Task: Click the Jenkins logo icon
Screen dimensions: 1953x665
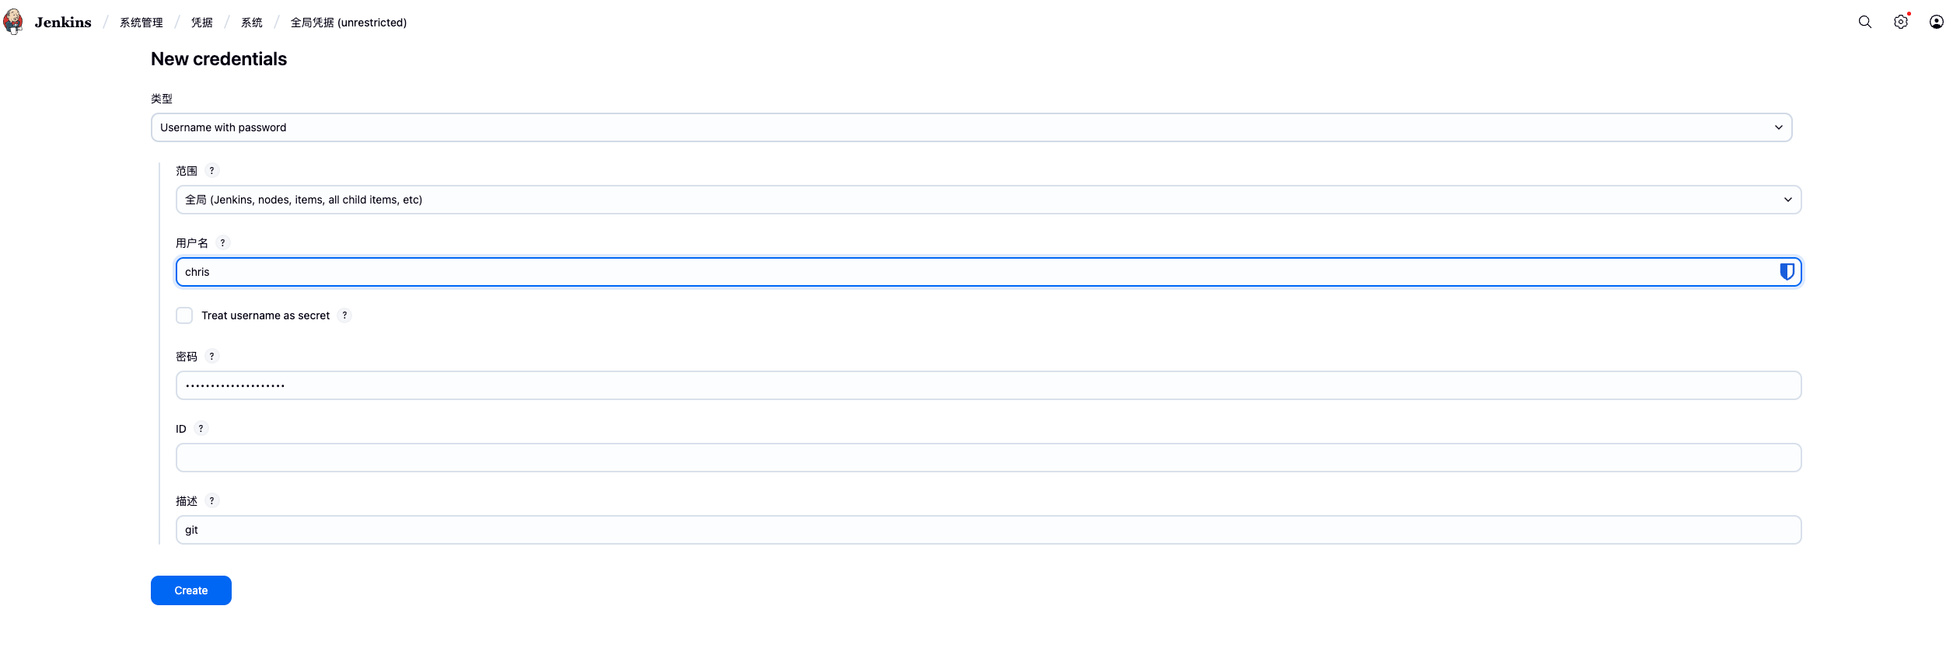Action: pos(13,22)
